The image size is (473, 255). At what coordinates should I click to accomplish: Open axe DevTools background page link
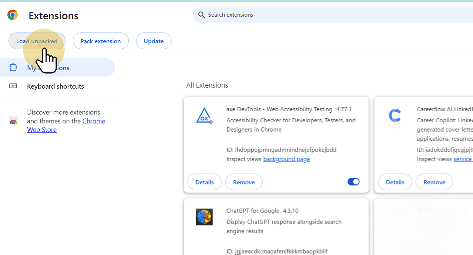coord(286,159)
